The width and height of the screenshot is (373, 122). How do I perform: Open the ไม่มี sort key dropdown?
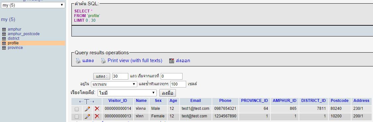click(x=127, y=93)
